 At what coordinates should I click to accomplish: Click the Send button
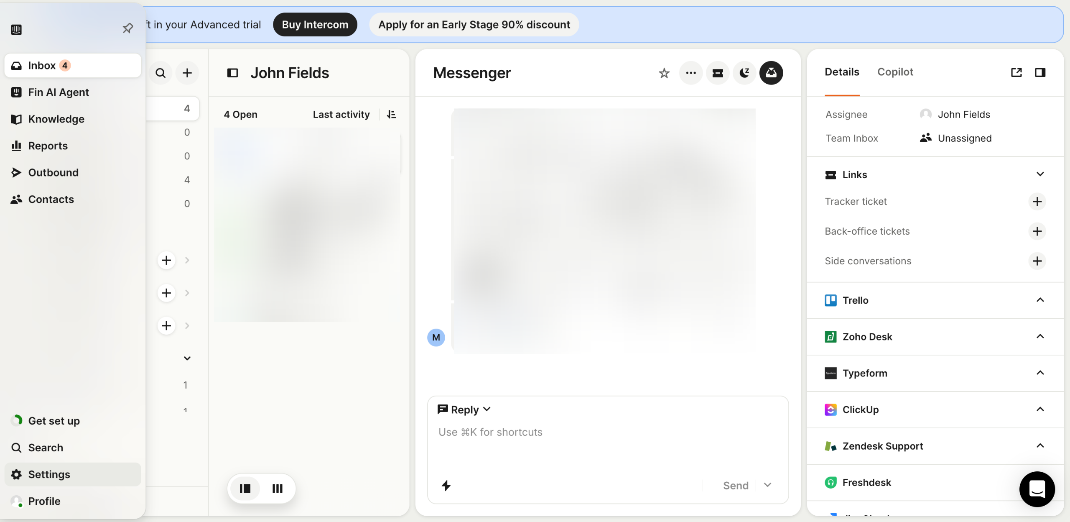(736, 486)
